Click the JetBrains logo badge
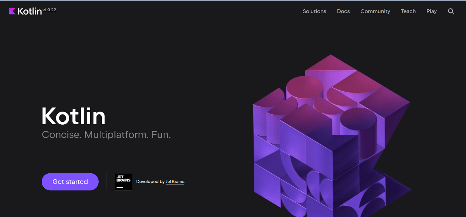The width and height of the screenshot is (466, 217). pyautogui.click(x=123, y=182)
